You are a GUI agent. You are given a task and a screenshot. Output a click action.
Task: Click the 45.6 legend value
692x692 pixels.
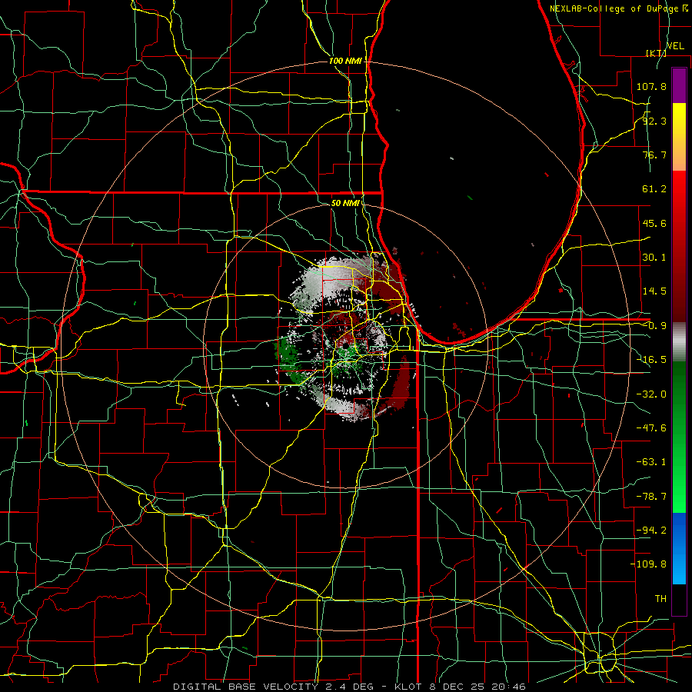(654, 223)
